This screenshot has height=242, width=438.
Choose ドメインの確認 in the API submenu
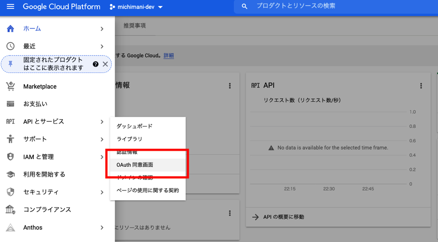click(148, 178)
